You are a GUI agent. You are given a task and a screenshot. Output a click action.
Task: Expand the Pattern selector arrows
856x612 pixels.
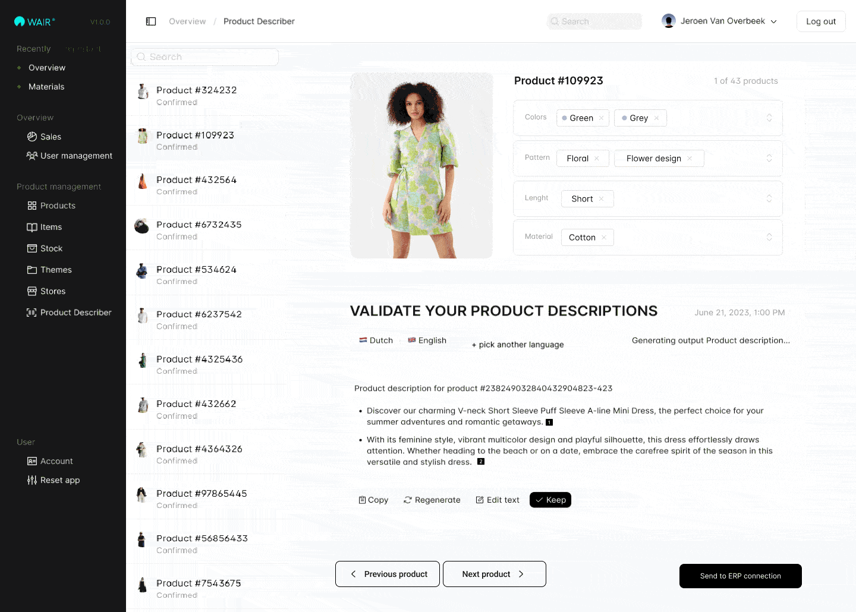pos(769,158)
